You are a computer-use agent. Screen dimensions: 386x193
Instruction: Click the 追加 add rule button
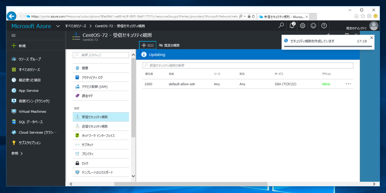[x=148, y=45]
